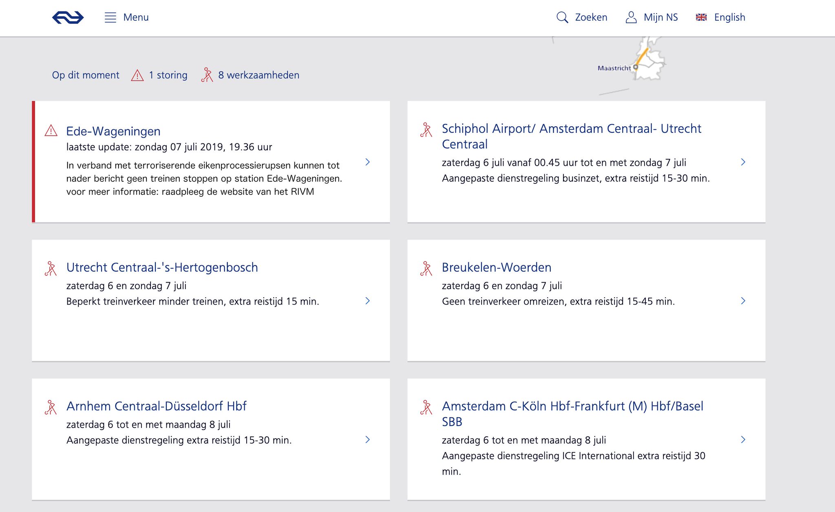The image size is (835, 512).
Task: Open Utrecht Centraal-'s-Hertogenbosch title
Action: tap(162, 267)
